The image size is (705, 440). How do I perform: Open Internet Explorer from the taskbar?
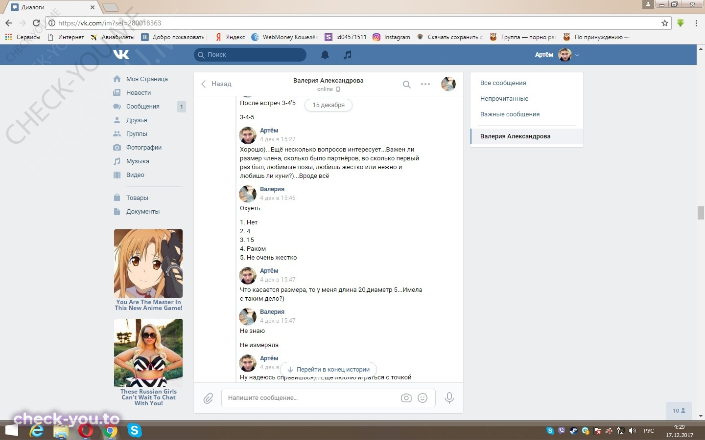pyautogui.click(x=36, y=431)
